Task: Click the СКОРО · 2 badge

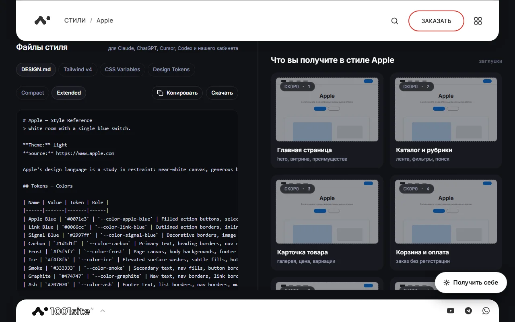Action: (x=416, y=87)
